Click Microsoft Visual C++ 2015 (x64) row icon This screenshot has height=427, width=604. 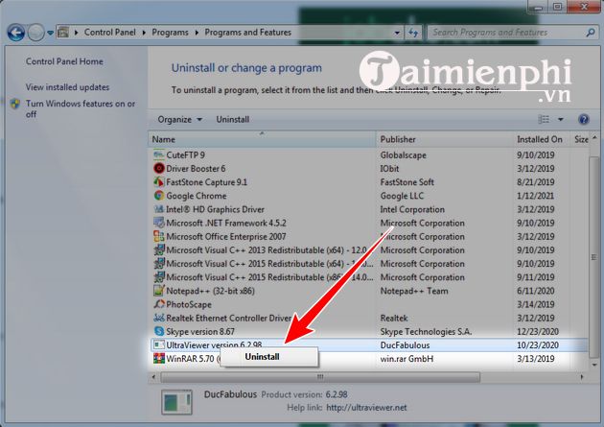(159, 264)
